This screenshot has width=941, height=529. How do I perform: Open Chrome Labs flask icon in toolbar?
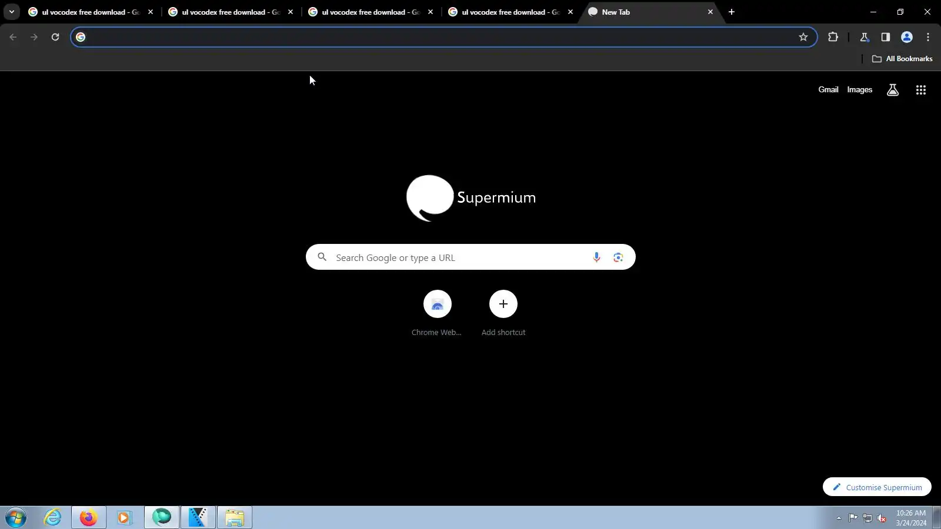tap(865, 37)
